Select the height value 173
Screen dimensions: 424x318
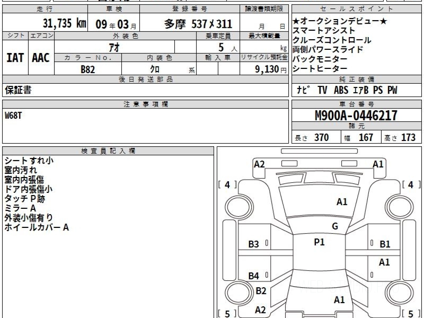408,137
